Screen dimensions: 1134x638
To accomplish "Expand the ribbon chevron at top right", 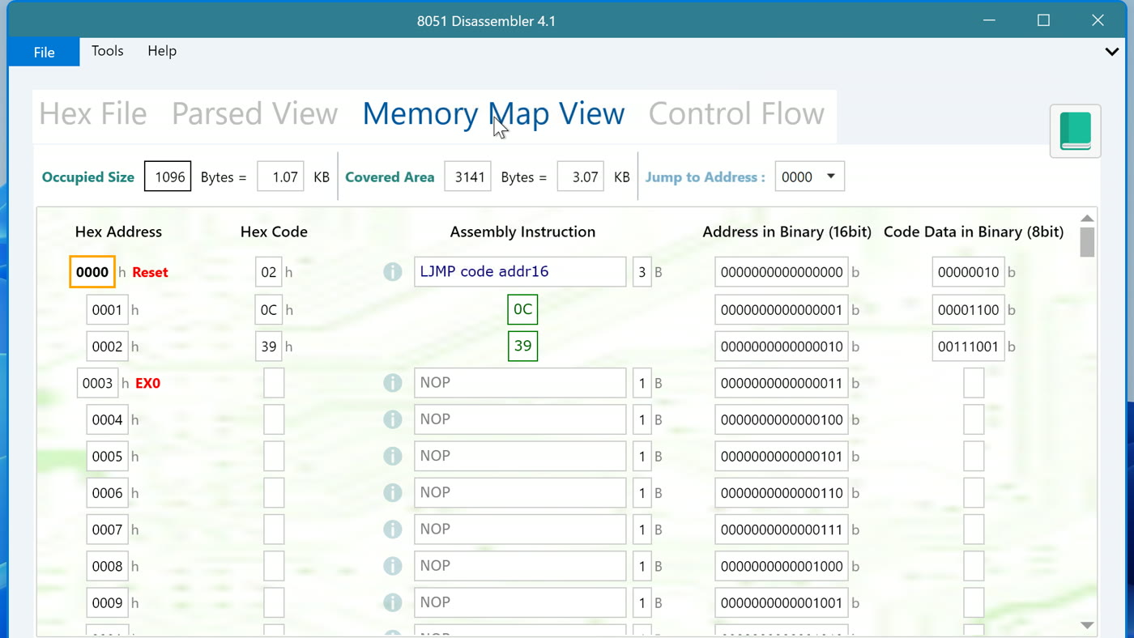I will tap(1112, 52).
